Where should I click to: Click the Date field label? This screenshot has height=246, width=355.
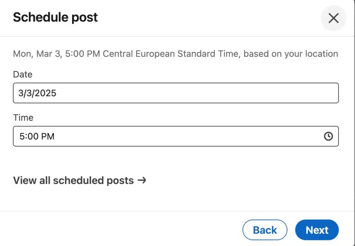(x=23, y=74)
